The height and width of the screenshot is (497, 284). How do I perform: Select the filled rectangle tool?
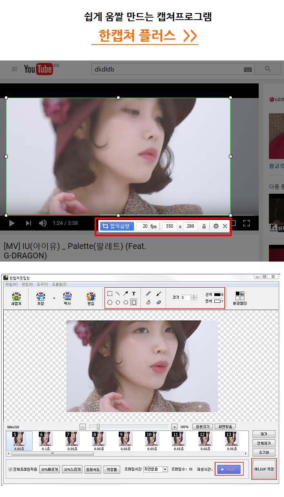(133, 302)
